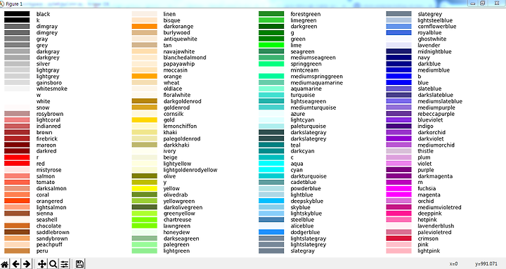Click the 'blanchedalmond' label

point(185,58)
